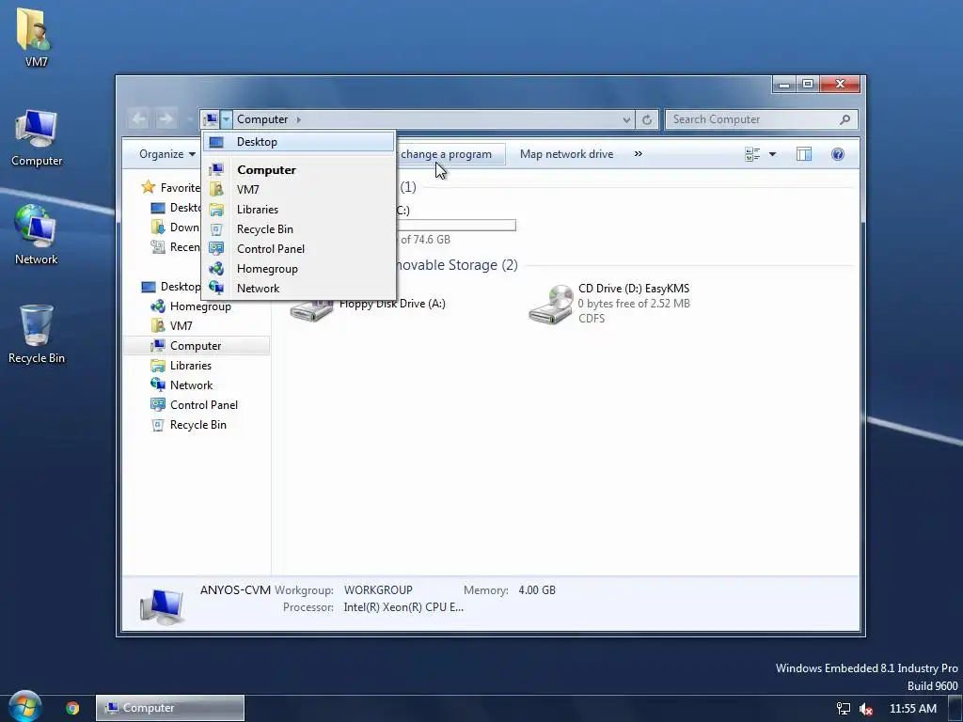963x722 pixels.
Task: Launch Chrome from the taskbar
Action: click(x=72, y=708)
